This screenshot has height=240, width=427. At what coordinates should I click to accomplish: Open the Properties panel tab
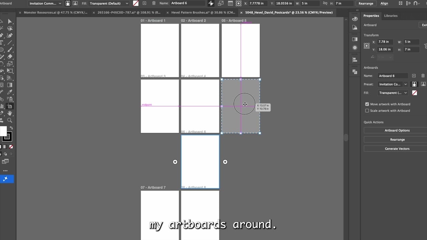coord(371,16)
